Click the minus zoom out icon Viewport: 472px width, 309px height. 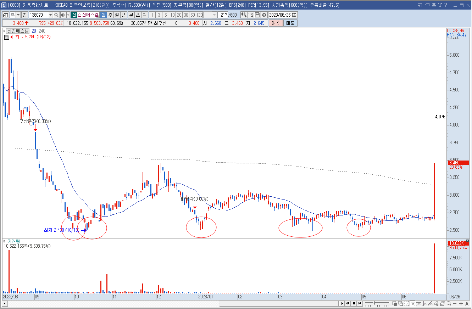point(455,304)
